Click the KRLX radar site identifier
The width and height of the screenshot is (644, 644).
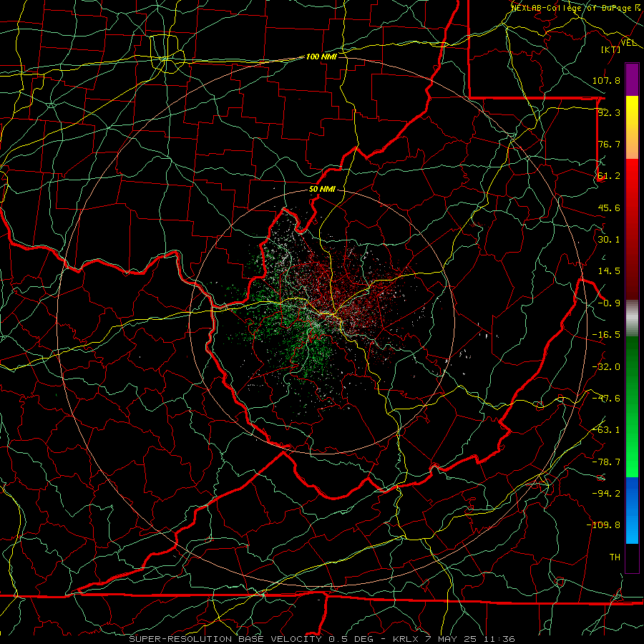405,639
